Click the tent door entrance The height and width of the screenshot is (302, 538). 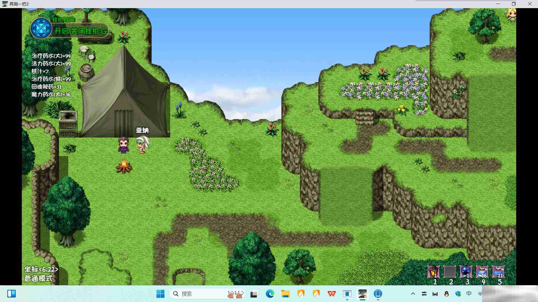coord(124,123)
